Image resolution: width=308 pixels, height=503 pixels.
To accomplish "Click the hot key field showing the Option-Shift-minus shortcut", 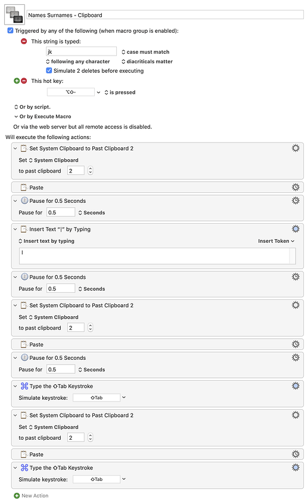I will 71,92.
